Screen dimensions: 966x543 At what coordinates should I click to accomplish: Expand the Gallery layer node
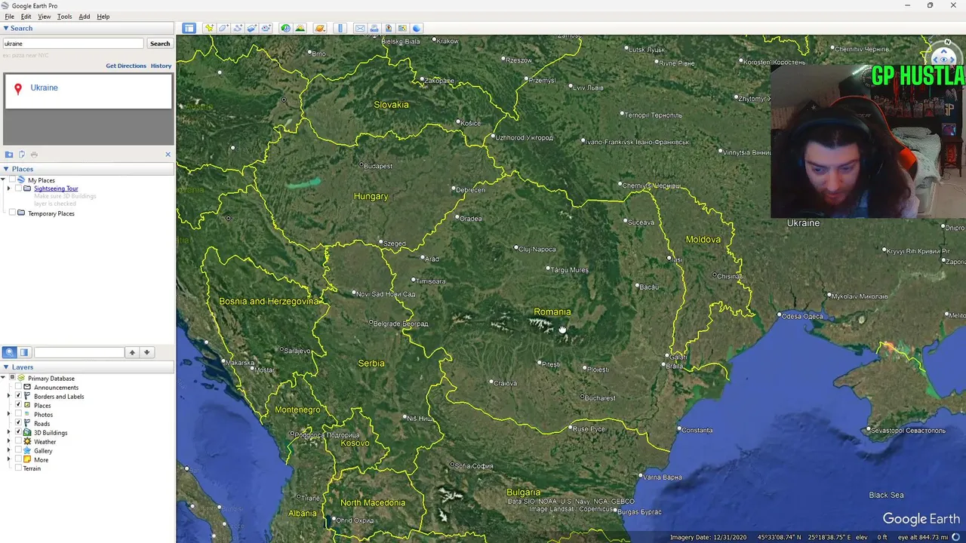(x=9, y=450)
